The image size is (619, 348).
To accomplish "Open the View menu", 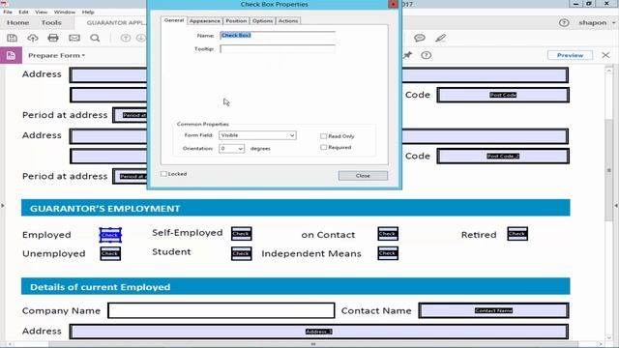I will [x=41, y=13].
